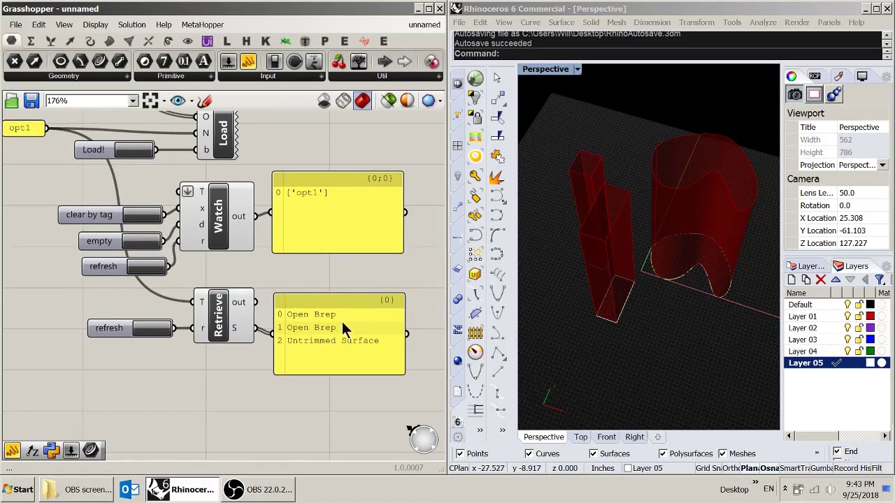The image size is (895, 503).
Task: Expand the Geometry panel dropdown arrow
Action: point(127,76)
